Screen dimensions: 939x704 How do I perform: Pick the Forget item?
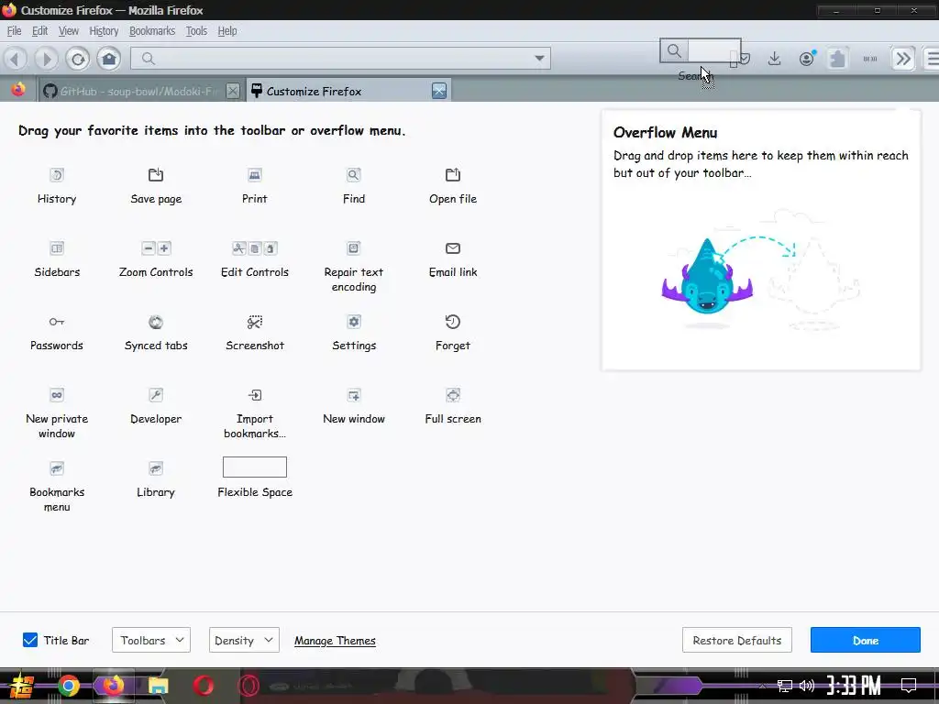[x=453, y=334]
